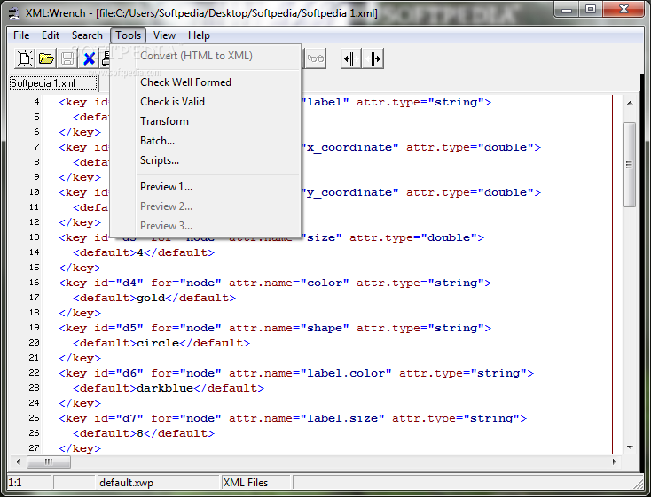Image resolution: width=651 pixels, height=497 pixels.
Task: Click attr.type="string" on line 4
Action: [x=420, y=102]
